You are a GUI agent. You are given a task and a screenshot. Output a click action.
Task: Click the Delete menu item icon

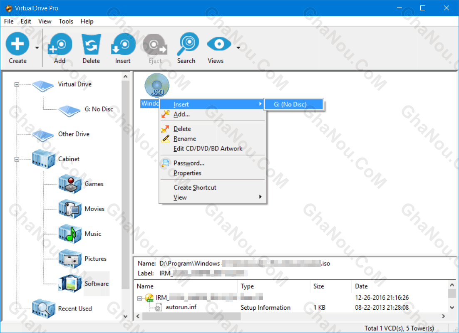click(x=165, y=129)
